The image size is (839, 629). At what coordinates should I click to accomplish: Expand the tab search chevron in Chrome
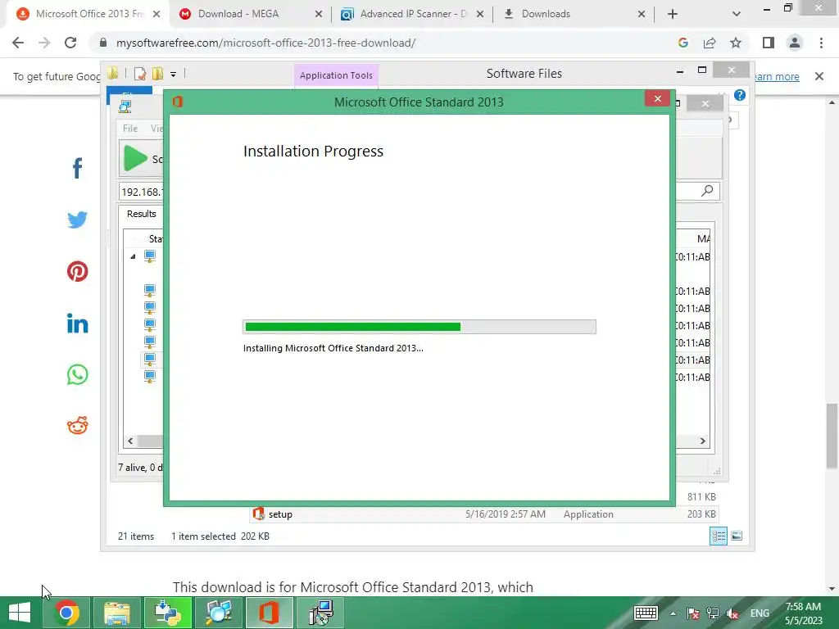pyautogui.click(x=737, y=15)
